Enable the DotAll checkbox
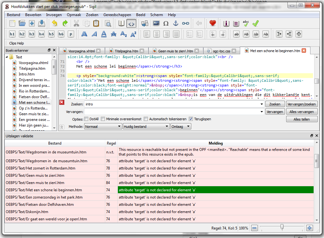 (86, 119)
